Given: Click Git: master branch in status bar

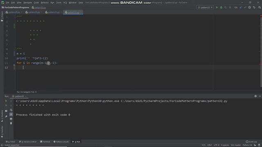Looking at the screenshot, I should point(236,145).
